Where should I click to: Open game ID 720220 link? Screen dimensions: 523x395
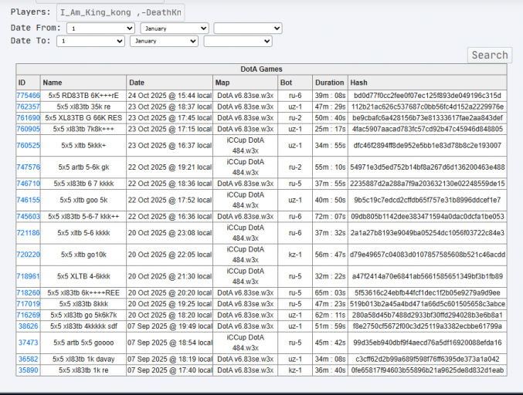tap(28, 255)
